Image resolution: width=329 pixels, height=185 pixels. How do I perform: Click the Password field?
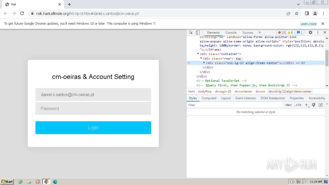(x=93, y=108)
